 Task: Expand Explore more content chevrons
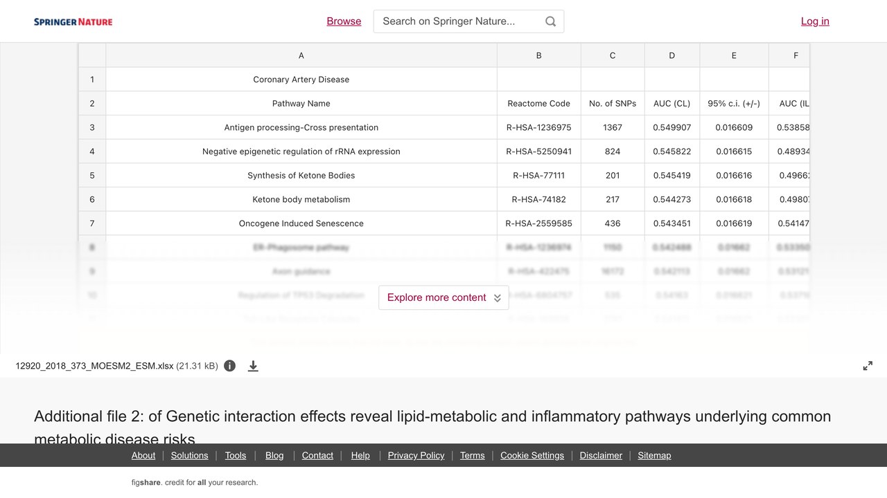497,298
